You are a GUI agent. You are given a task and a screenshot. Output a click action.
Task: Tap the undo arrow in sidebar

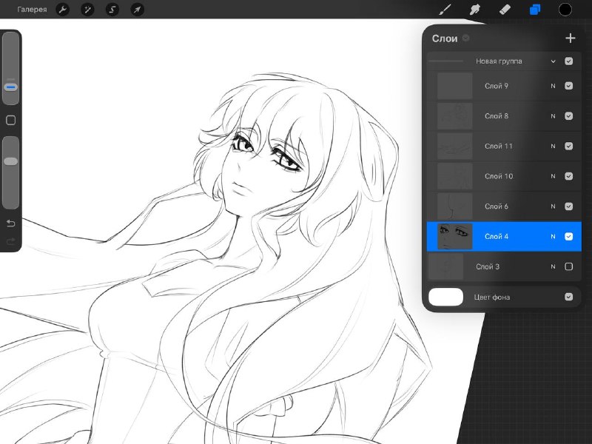10,223
